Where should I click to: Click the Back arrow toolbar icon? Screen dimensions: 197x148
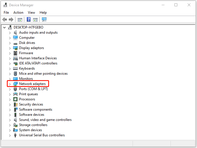[x=5, y=20]
